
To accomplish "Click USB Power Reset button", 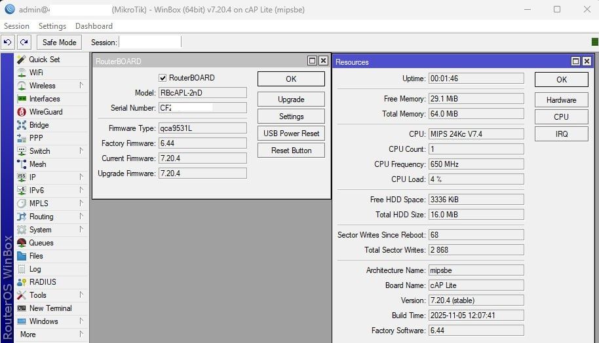I will 291,133.
